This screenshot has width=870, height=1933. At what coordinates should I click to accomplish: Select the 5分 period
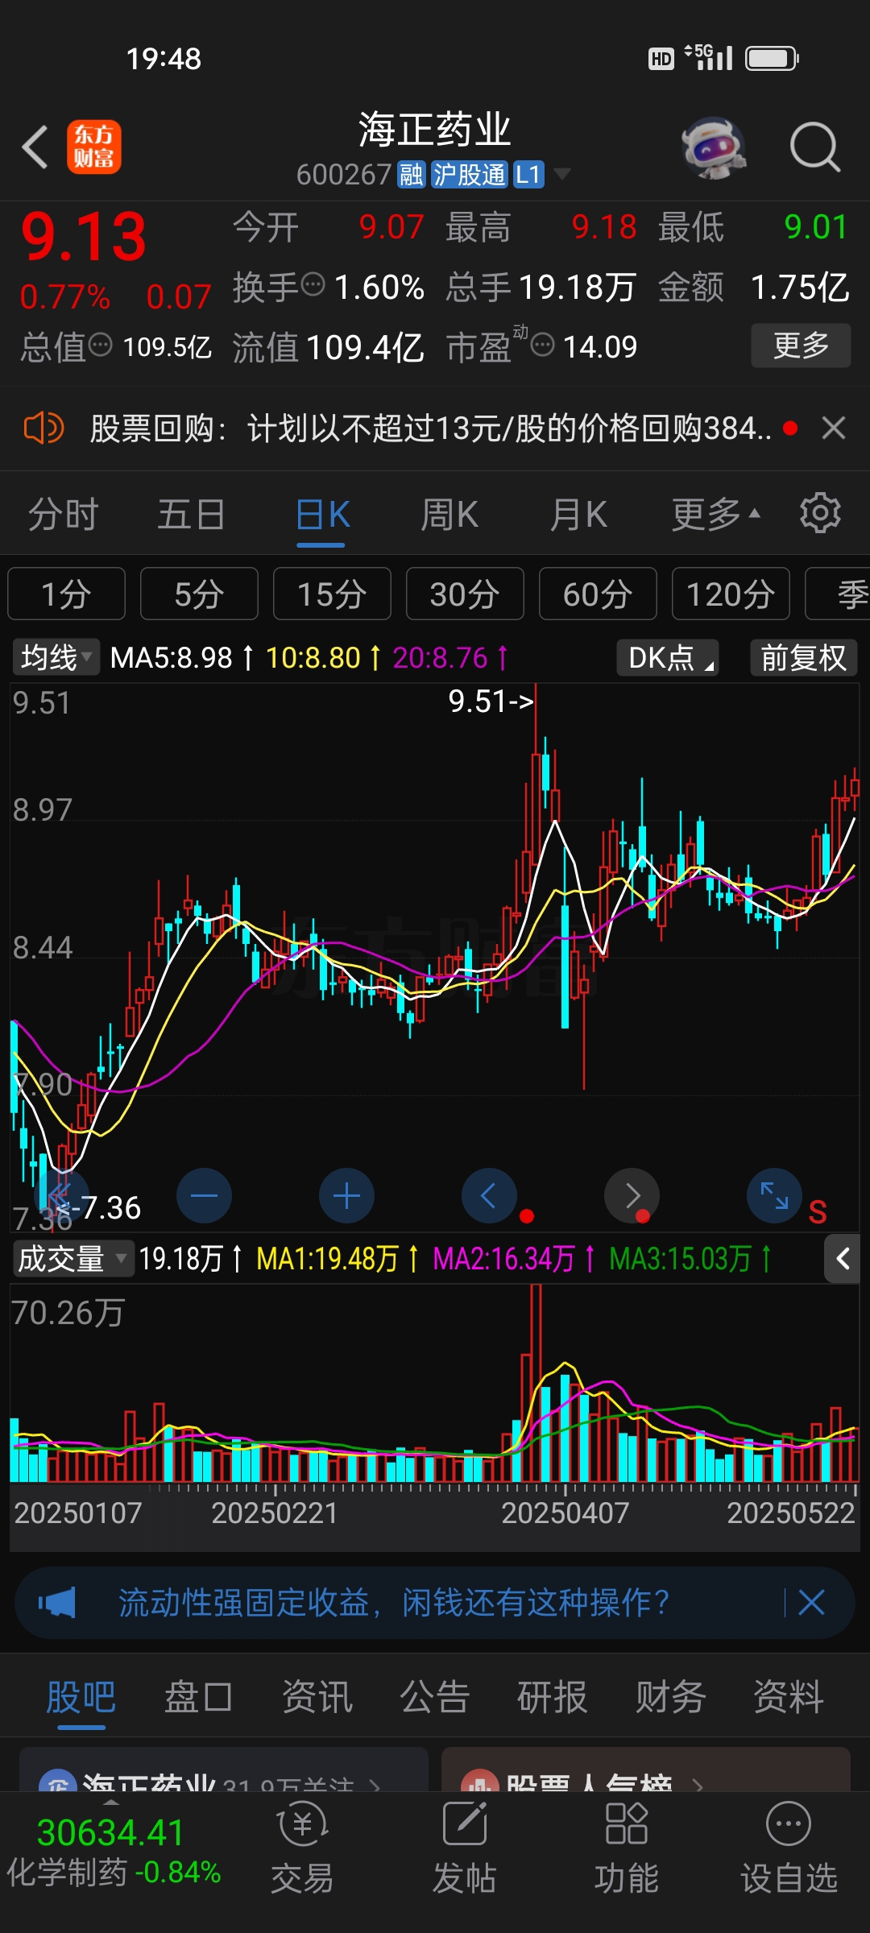pos(199,594)
